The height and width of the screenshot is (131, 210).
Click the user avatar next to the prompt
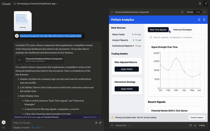(17, 36)
